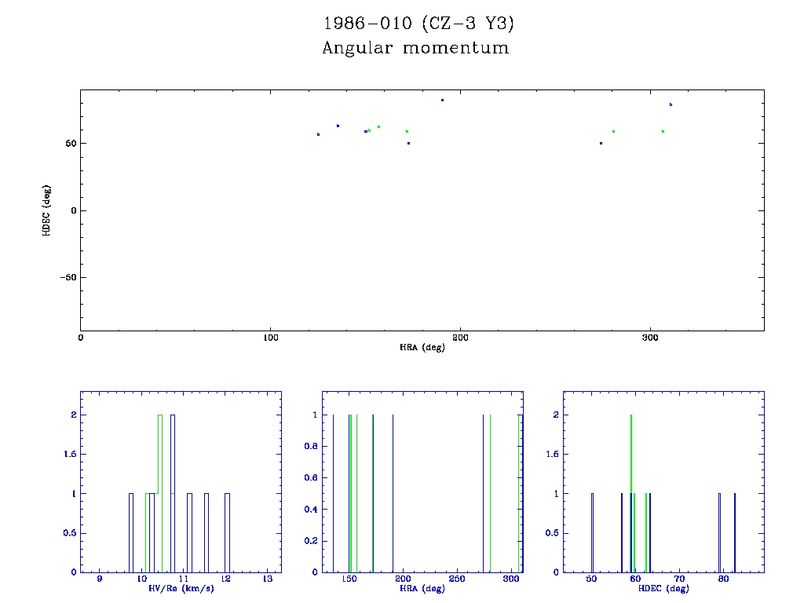The width and height of the screenshot is (804, 603).
Task: Select the tall green bar in HDEC histogram
Action: (631, 493)
